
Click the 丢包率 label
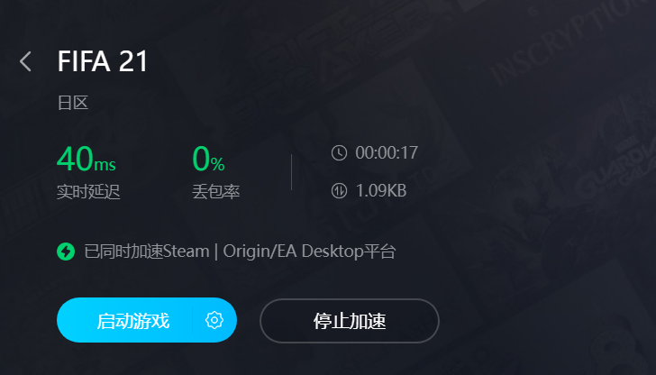coord(216,192)
